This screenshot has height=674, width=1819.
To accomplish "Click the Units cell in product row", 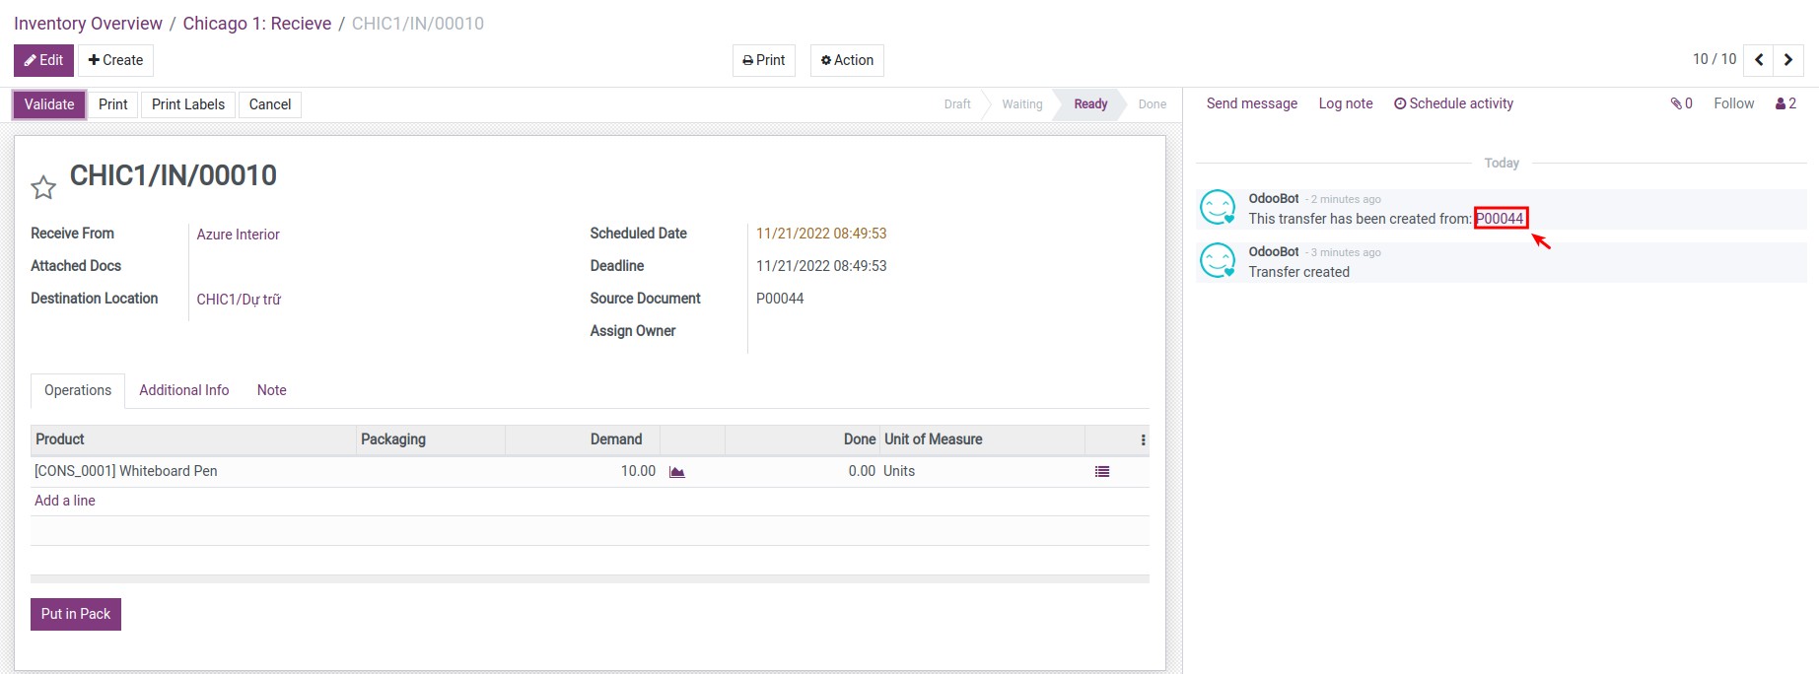I will pos(899,471).
